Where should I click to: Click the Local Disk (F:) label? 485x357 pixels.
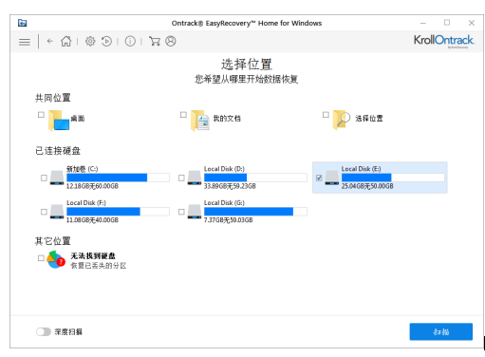pyautogui.click(x=86, y=203)
